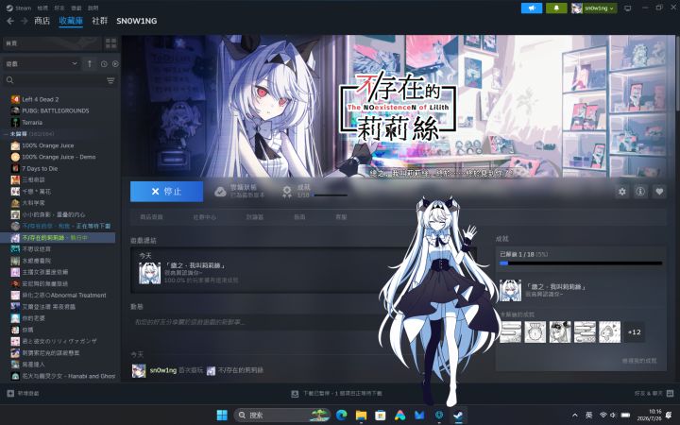Image resolution: width=680 pixels, height=425 pixels.
Task: Open the 社群 community tab
Action: 100,21
